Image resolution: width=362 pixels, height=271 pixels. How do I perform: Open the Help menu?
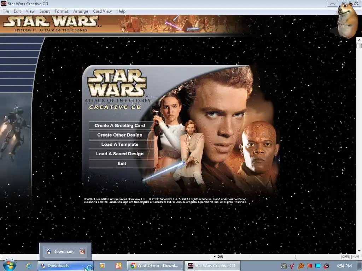121,11
